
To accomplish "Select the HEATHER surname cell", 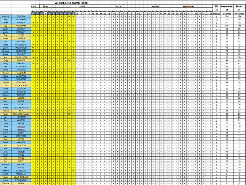I will 21,136.
